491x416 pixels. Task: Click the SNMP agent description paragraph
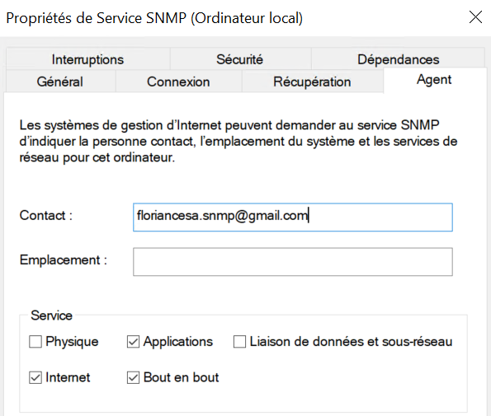(238, 141)
